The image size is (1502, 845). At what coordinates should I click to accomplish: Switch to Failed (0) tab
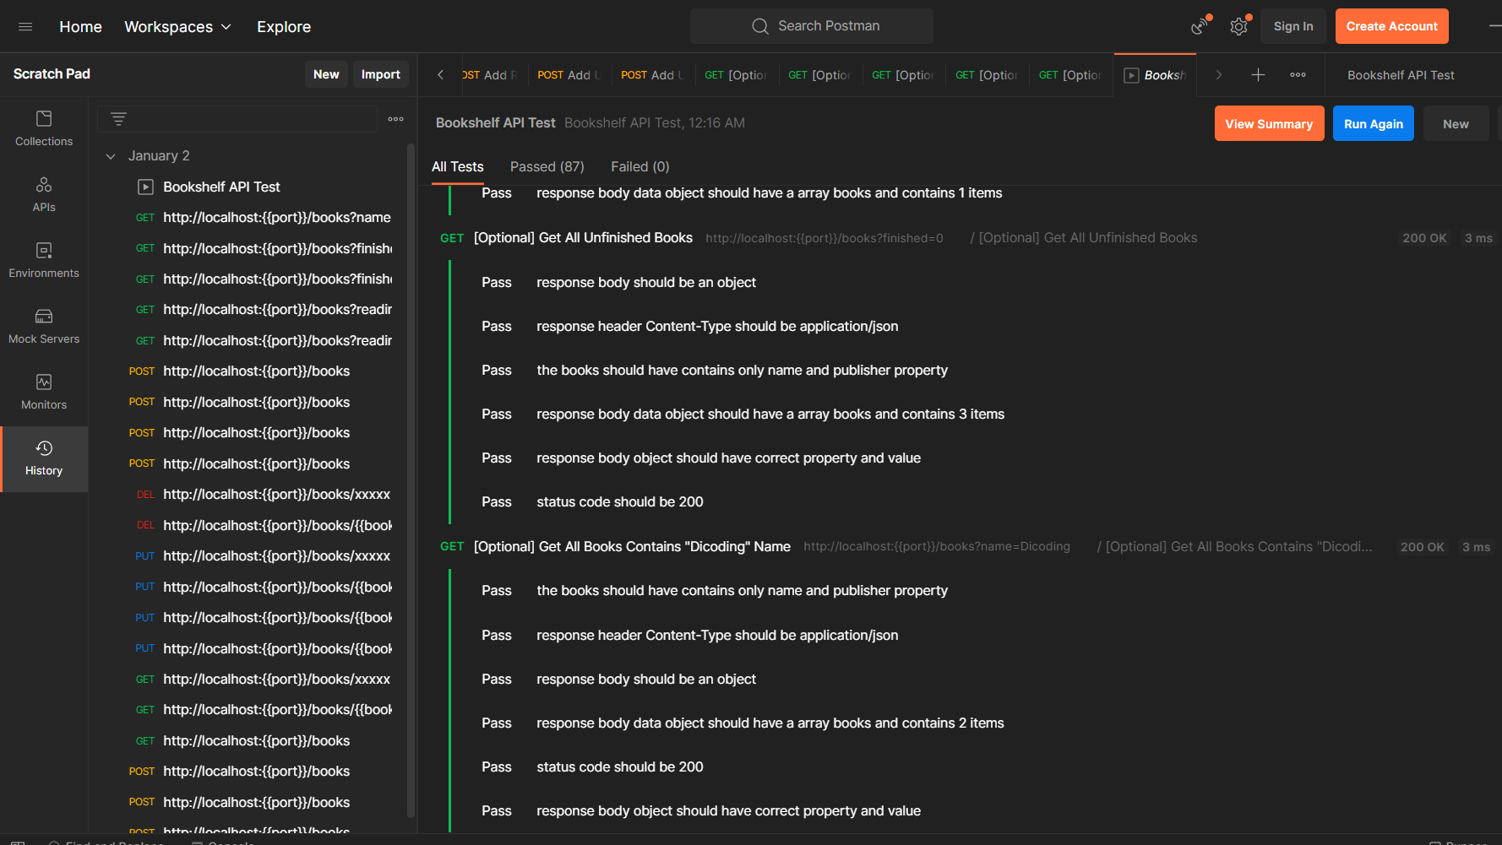point(640,167)
